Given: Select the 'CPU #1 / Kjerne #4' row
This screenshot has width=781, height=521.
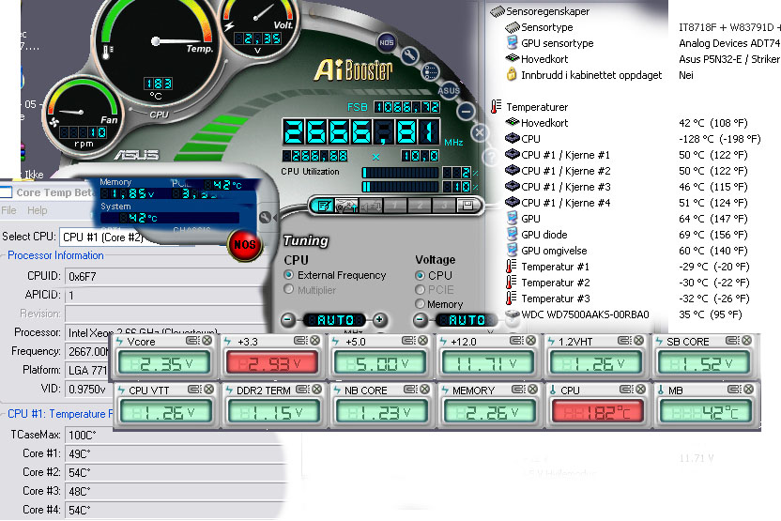Looking at the screenshot, I should (x=565, y=203).
